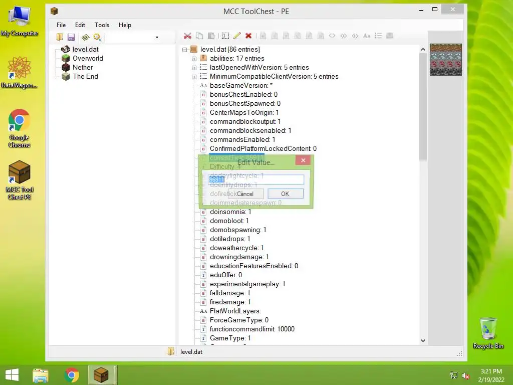This screenshot has width=513, height=385.
Task: Expand the lastOpenedWithVersion node
Action: (194, 68)
